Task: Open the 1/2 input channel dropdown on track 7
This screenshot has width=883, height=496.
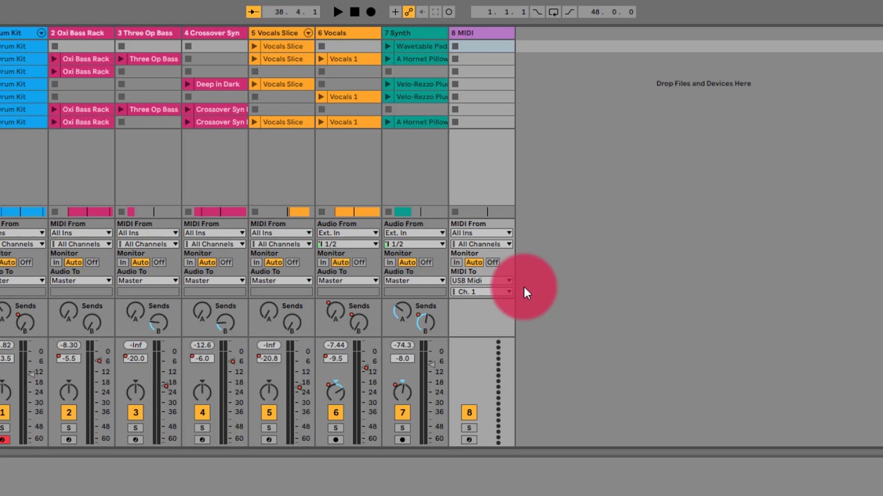Action: click(415, 244)
